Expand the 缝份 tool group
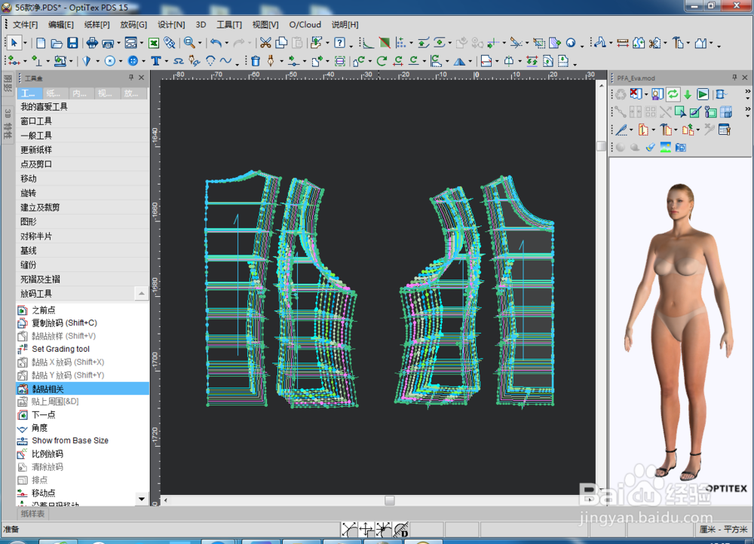This screenshot has width=754, height=544. [82, 264]
